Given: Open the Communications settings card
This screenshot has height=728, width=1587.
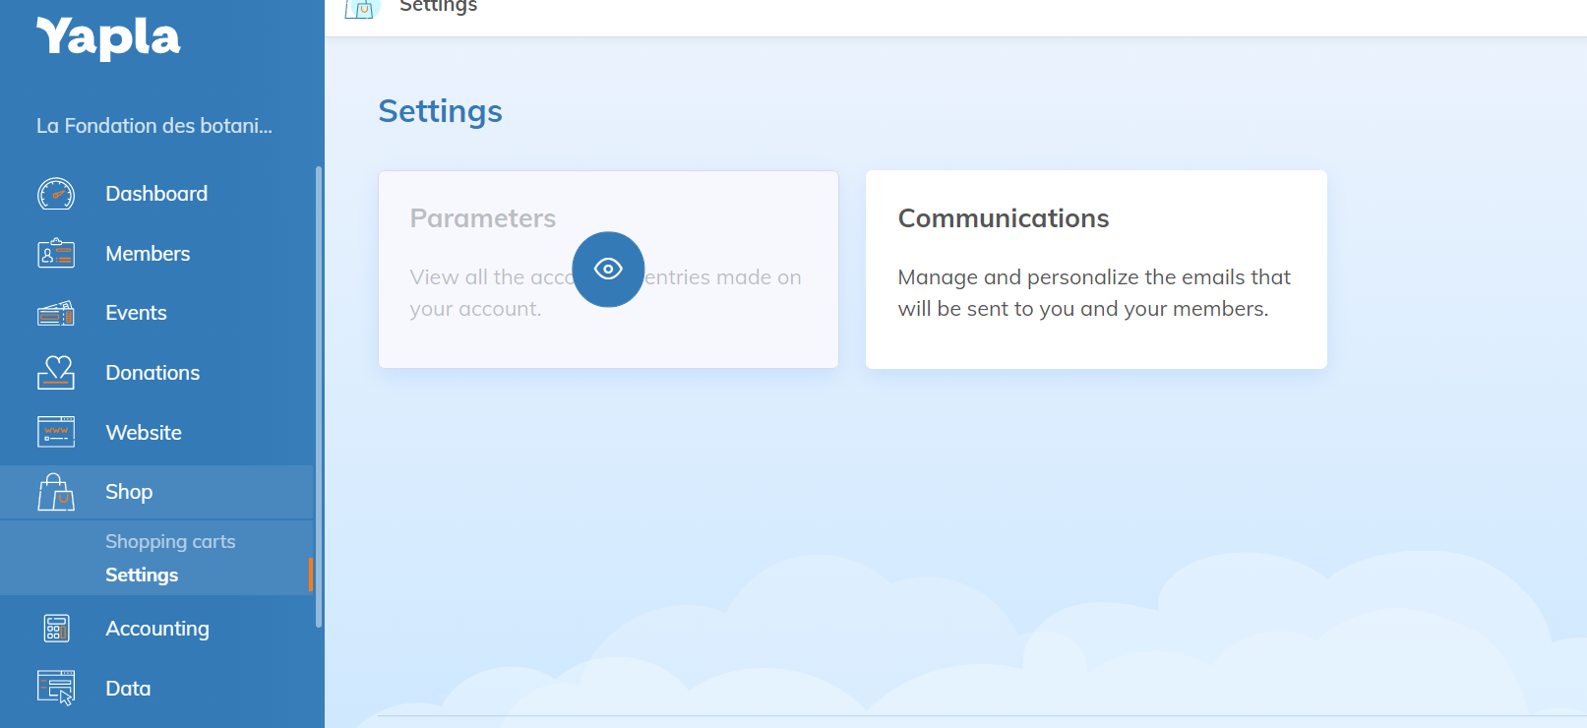Looking at the screenshot, I should point(1095,270).
